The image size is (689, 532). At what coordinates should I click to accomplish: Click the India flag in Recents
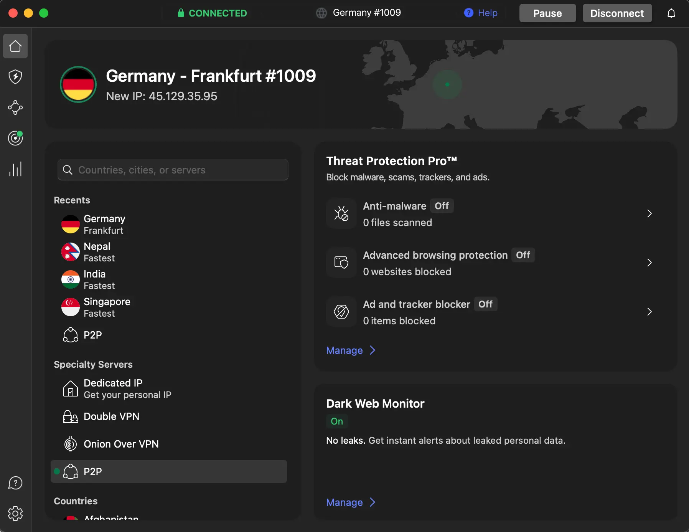tap(71, 279)
